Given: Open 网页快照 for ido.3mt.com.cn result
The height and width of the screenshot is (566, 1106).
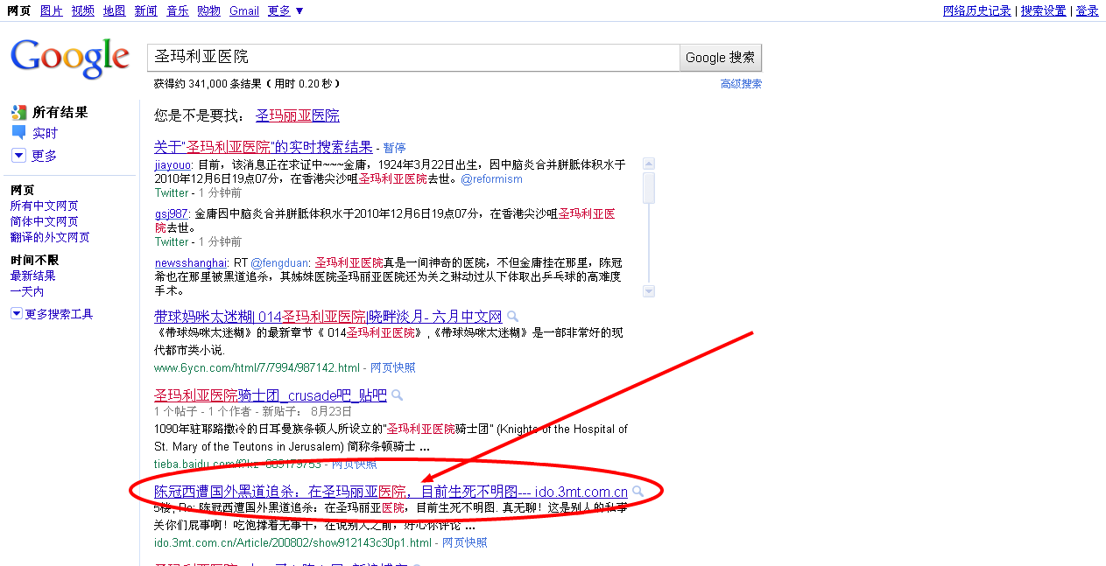Looking at the screenshot, I should coord(464,542).
